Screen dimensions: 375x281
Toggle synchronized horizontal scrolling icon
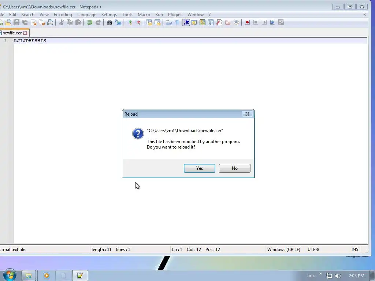point(157,22)
